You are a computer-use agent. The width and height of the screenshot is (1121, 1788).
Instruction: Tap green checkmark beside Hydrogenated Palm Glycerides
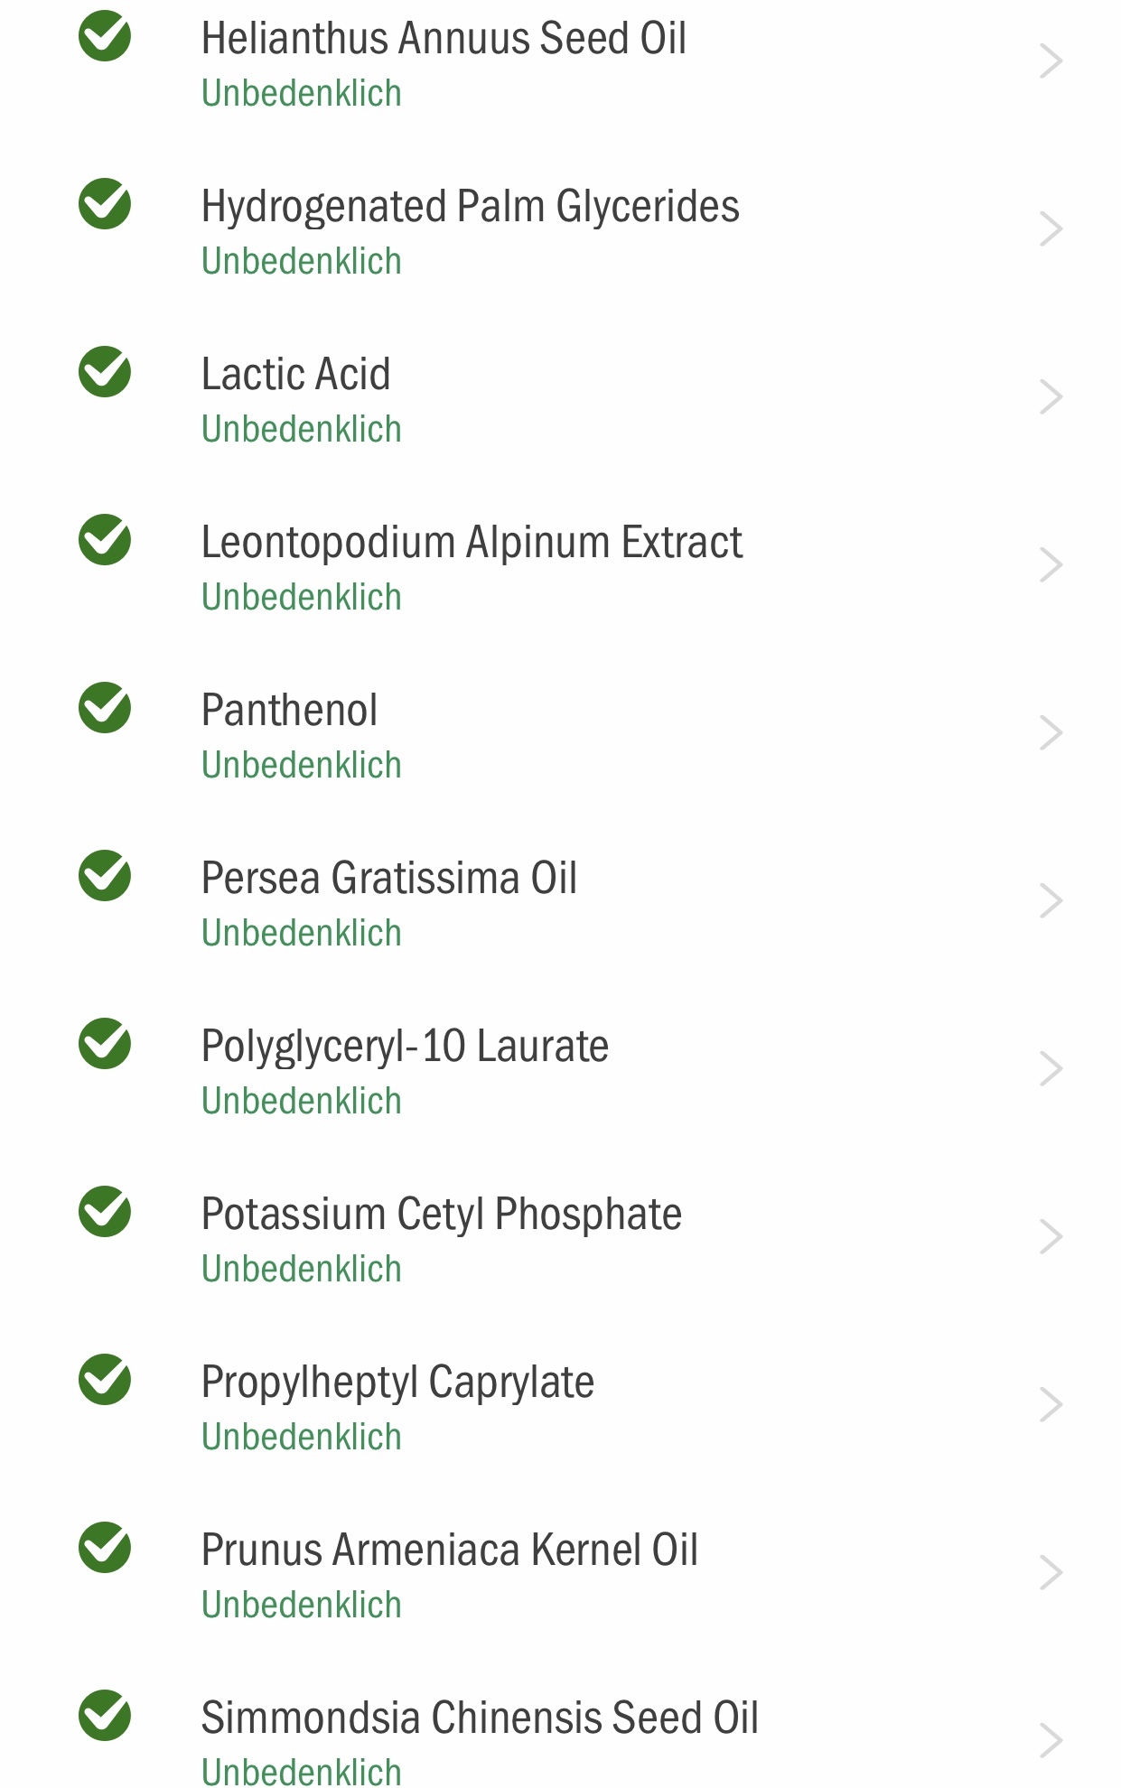pos(105,204)
